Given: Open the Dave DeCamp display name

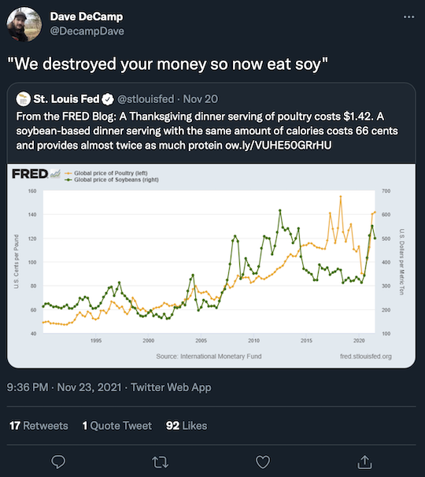Looking at the screenshot, I should click(87, 17).
